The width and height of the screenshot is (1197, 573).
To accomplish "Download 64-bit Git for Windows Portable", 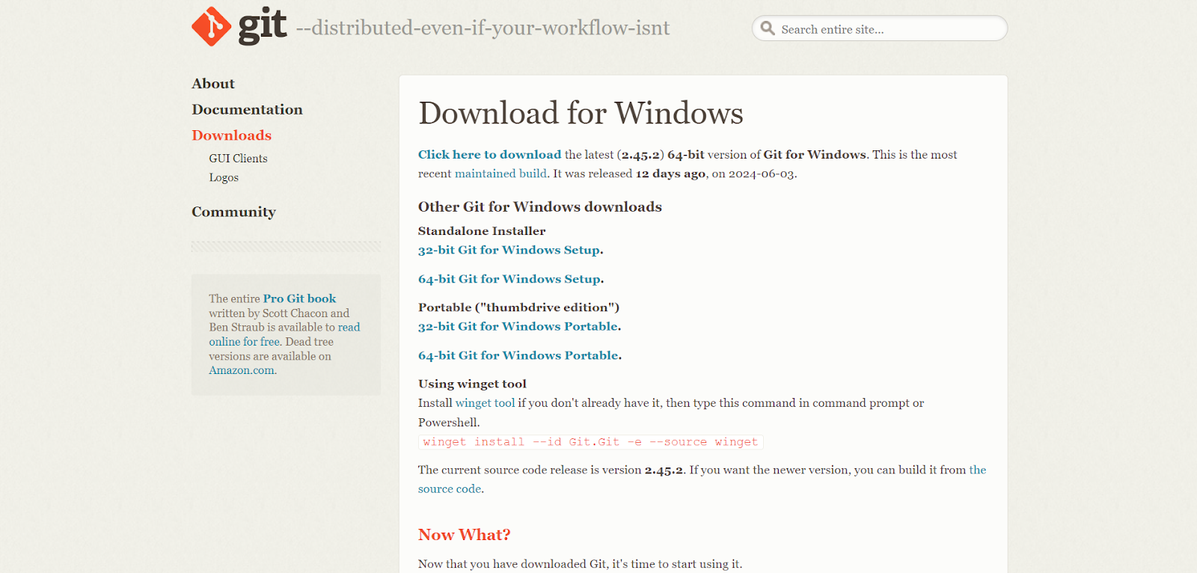I will point(518,355).
